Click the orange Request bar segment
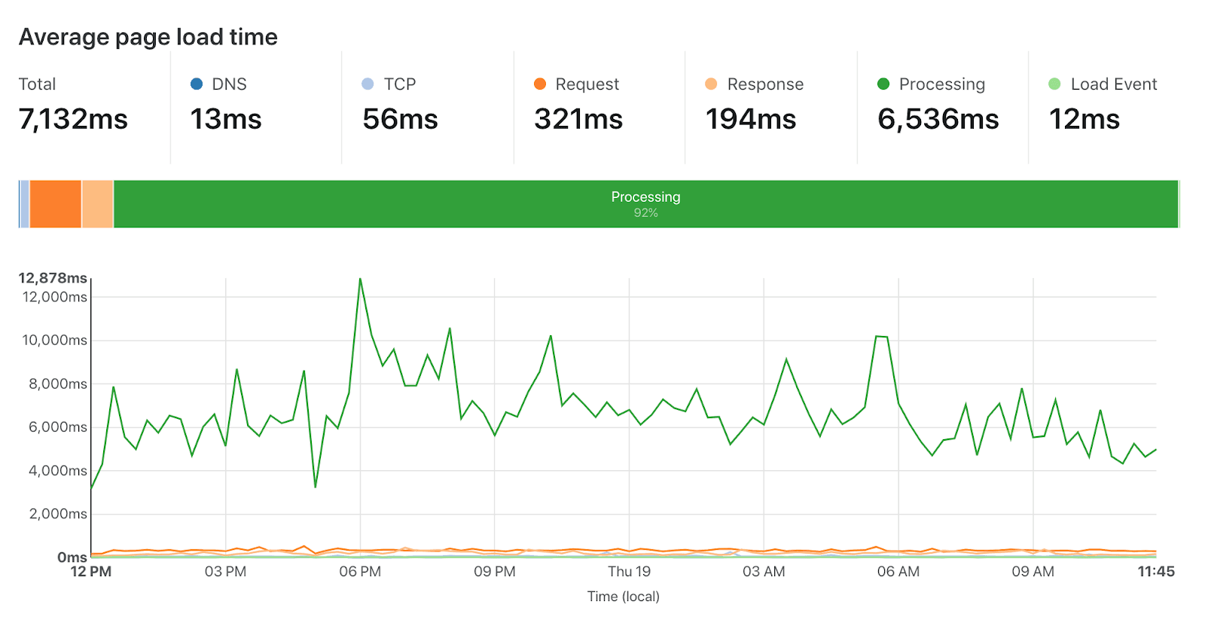The image size is (1205, 617). pyautogui.click(x=55, y=204)
